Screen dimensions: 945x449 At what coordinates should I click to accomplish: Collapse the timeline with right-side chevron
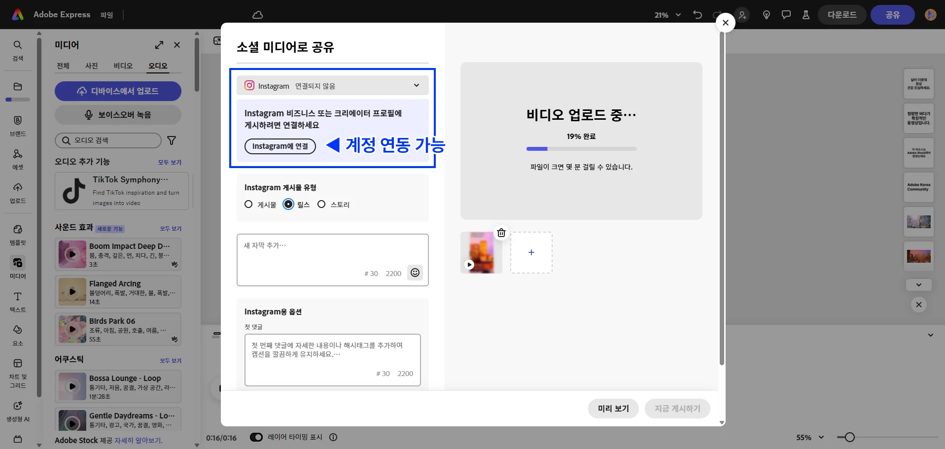click(931, 335)
